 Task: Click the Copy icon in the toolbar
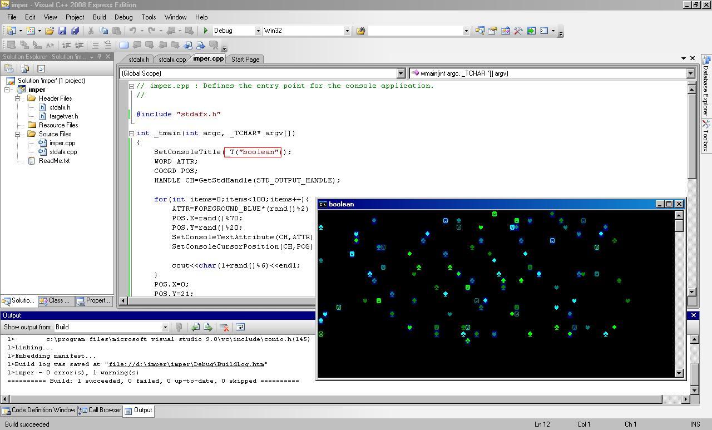click(103, 31)
